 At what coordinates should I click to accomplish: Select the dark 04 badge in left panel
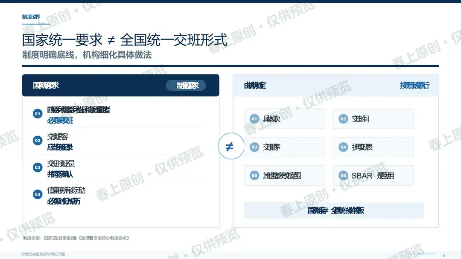[x=38, y=194]
